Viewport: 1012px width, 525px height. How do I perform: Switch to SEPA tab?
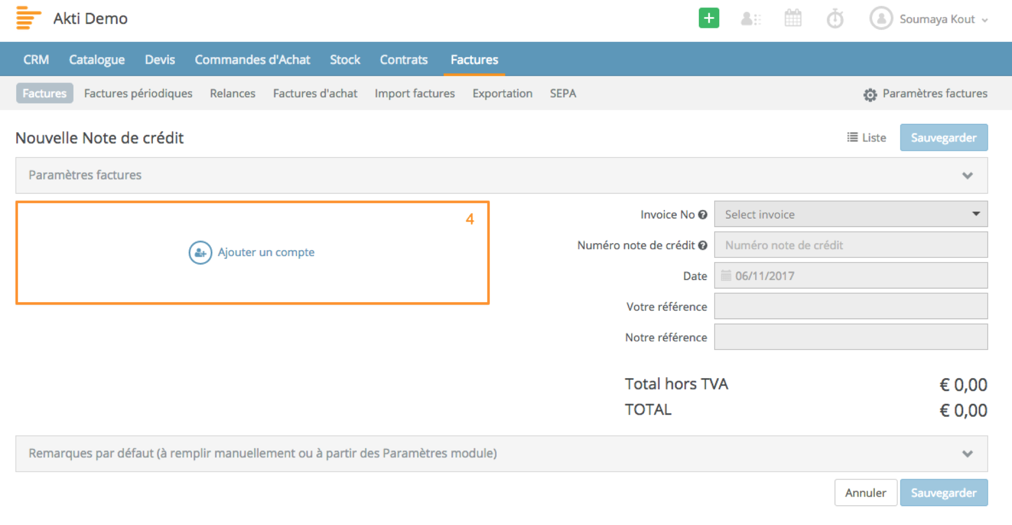[563, 93]
